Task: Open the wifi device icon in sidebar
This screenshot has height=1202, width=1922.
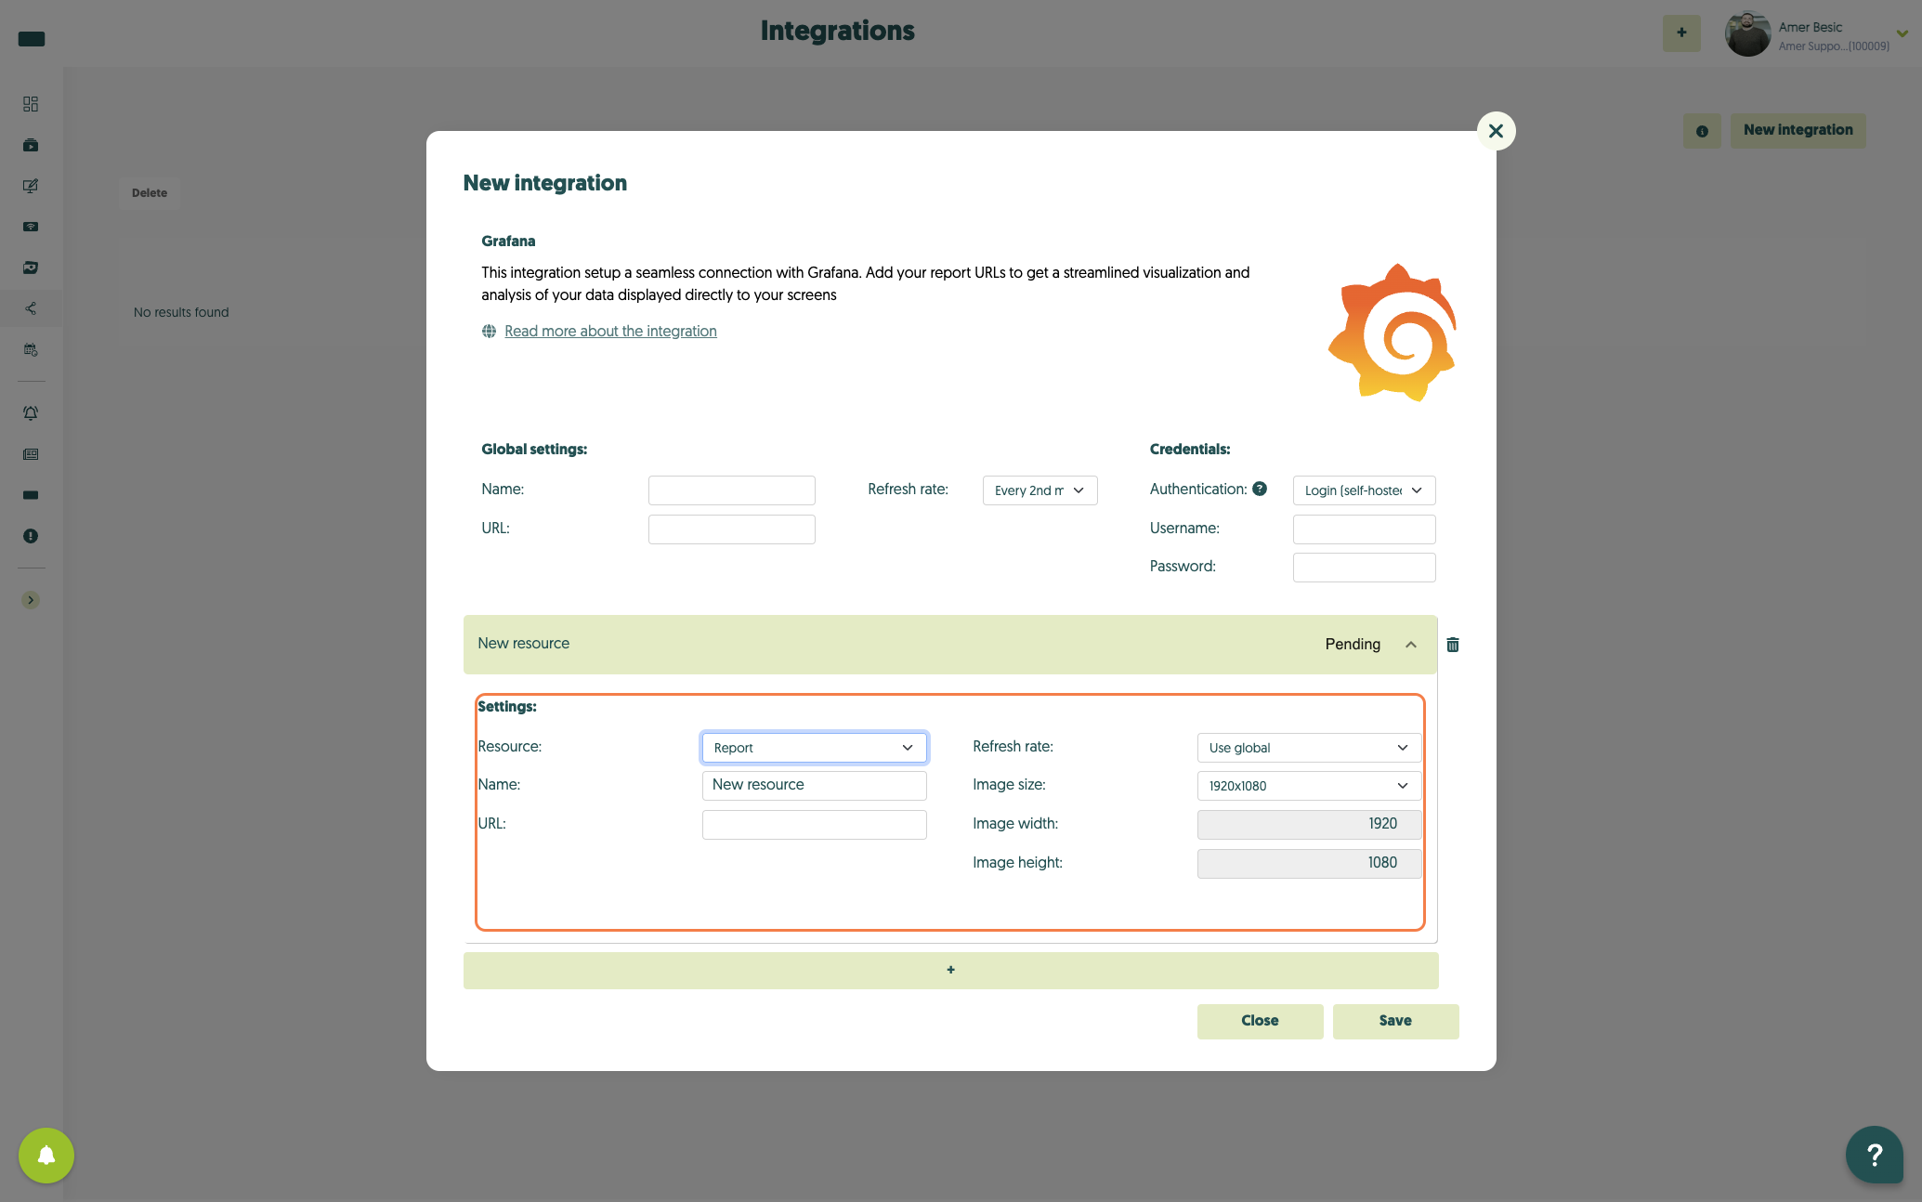Action: tap(31, 227)
